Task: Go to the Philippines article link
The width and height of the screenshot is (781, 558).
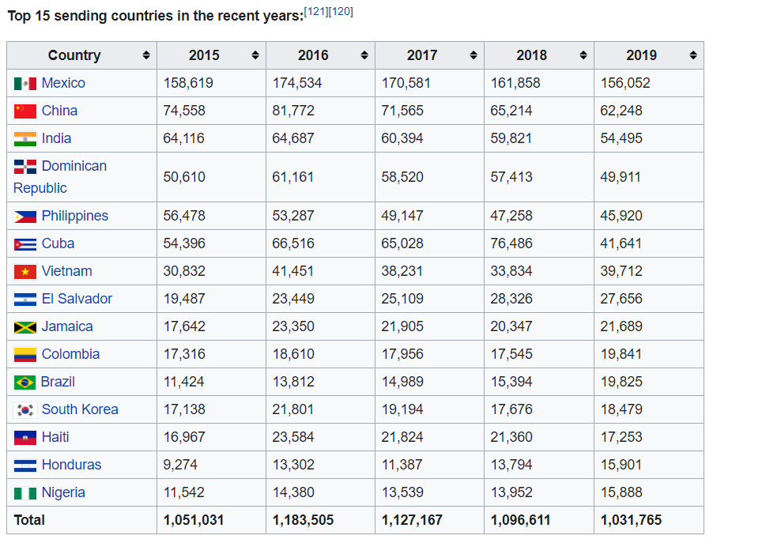Action: coord(74,216)
